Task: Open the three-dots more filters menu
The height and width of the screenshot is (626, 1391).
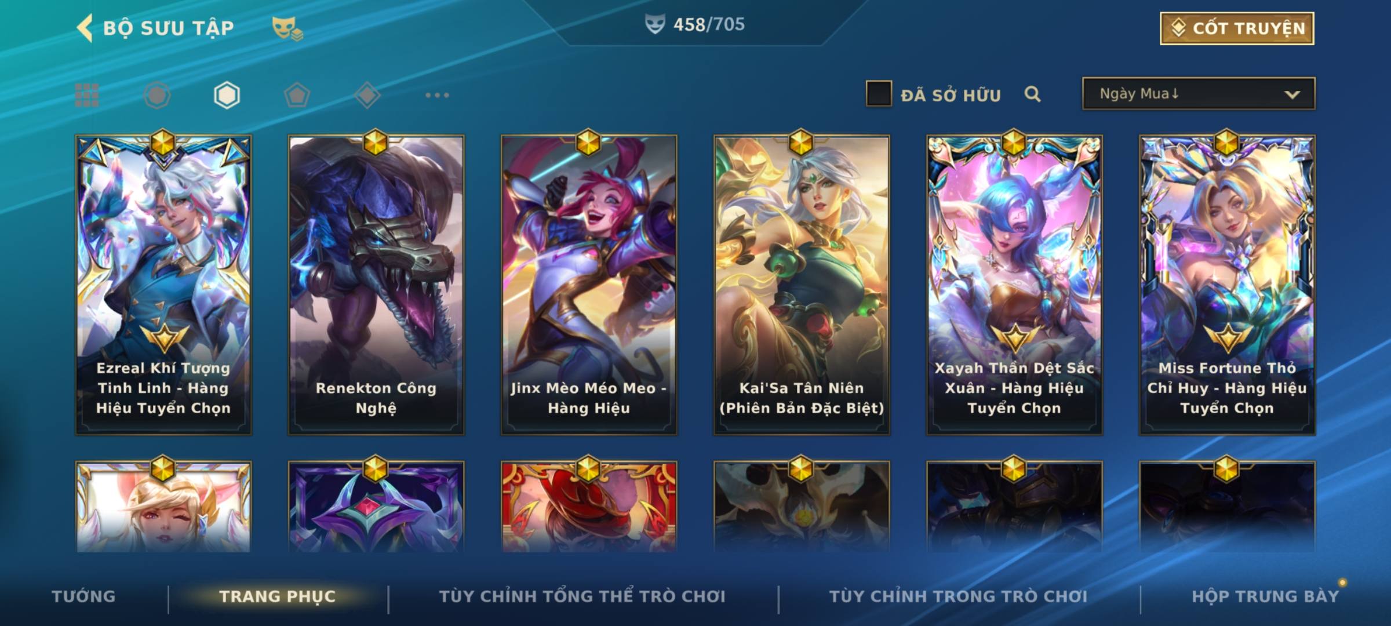Action: pos(437,95)
